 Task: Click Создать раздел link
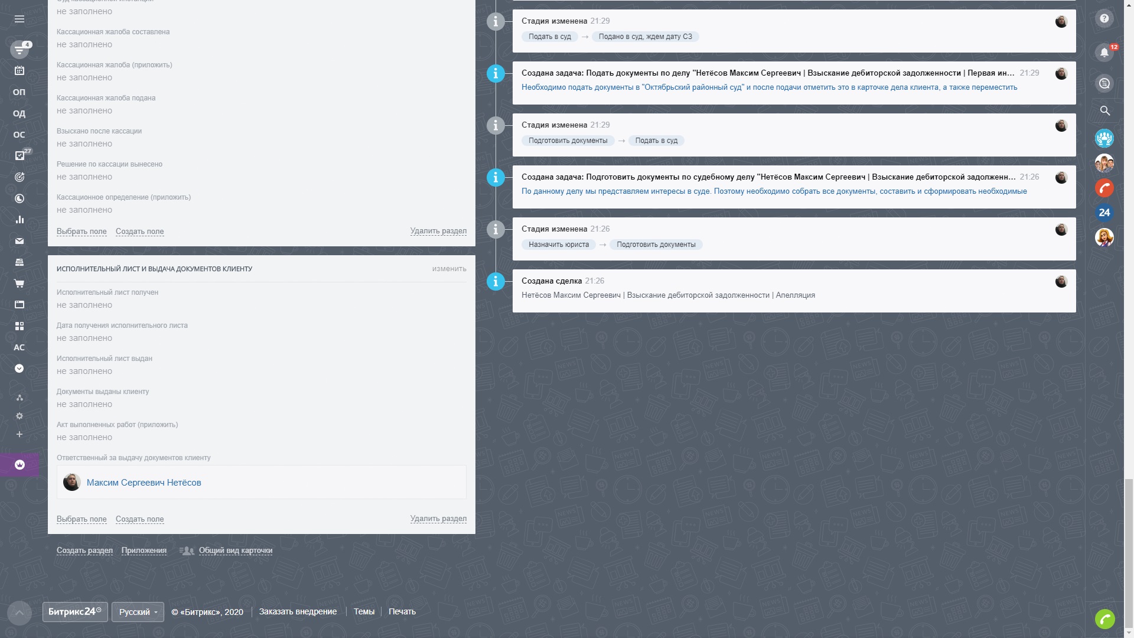(84, 551)
